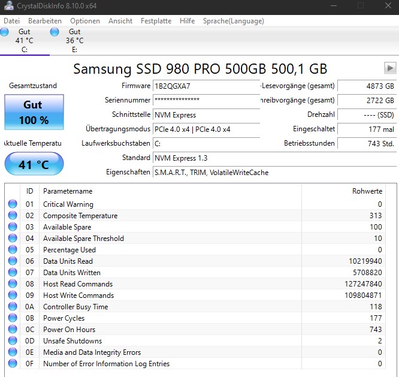Select the Data Units Read parameter name
Image resolution: width=399 pixels, height=377 pixels.
tap(68, 261)
